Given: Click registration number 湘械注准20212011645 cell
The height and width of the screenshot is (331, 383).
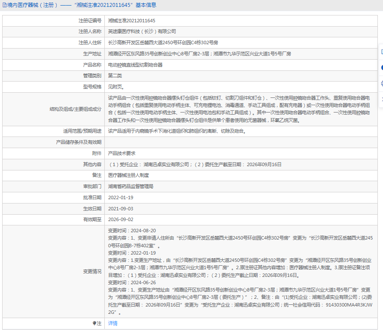Looking at the screenshot, I should [x=241, y=21].
